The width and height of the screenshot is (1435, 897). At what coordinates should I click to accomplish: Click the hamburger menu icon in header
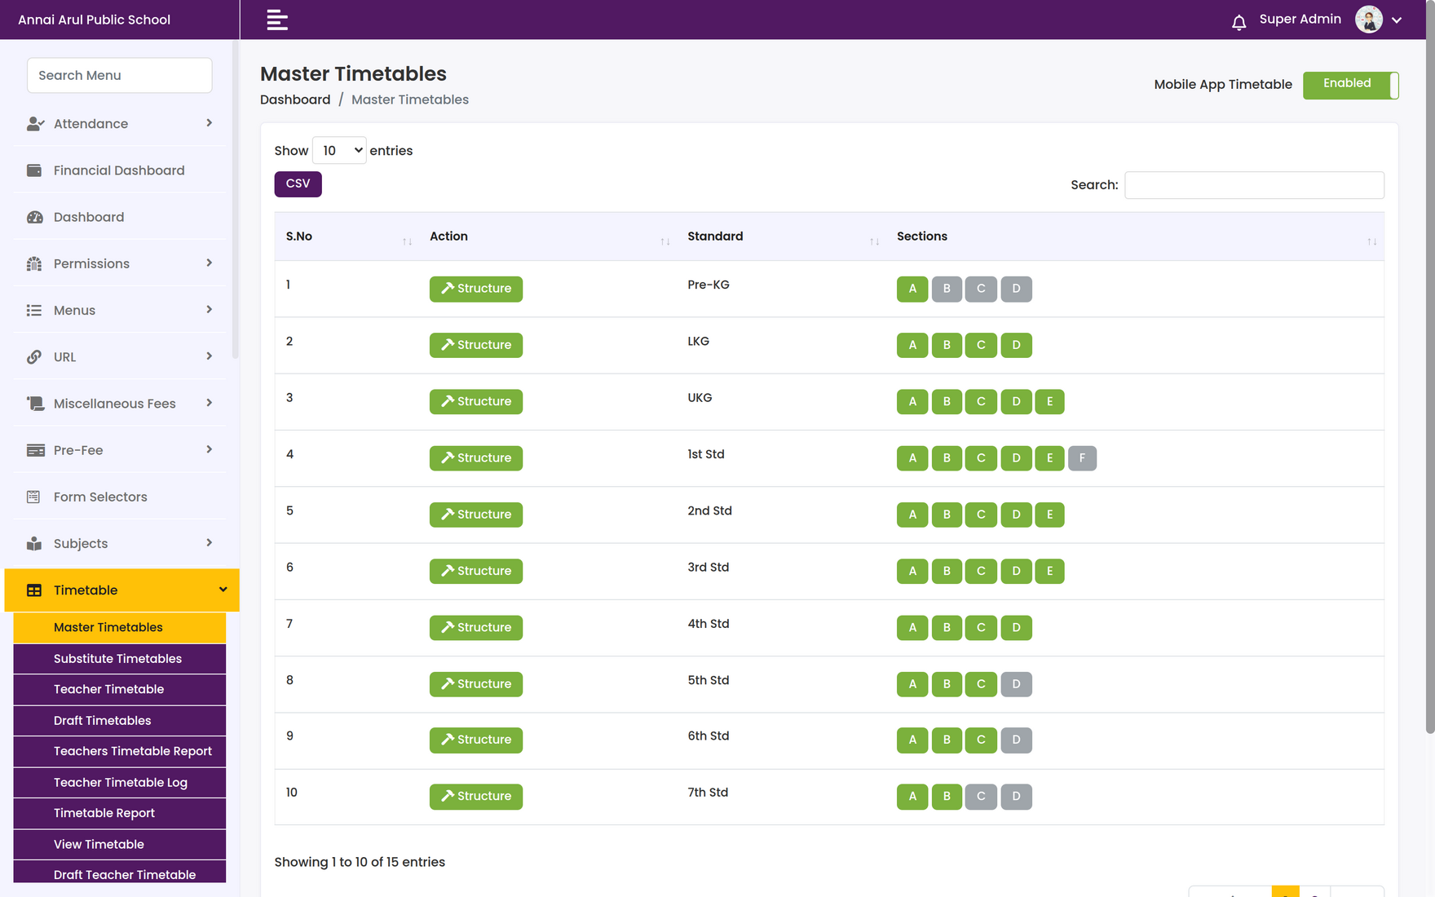point(277,20)
